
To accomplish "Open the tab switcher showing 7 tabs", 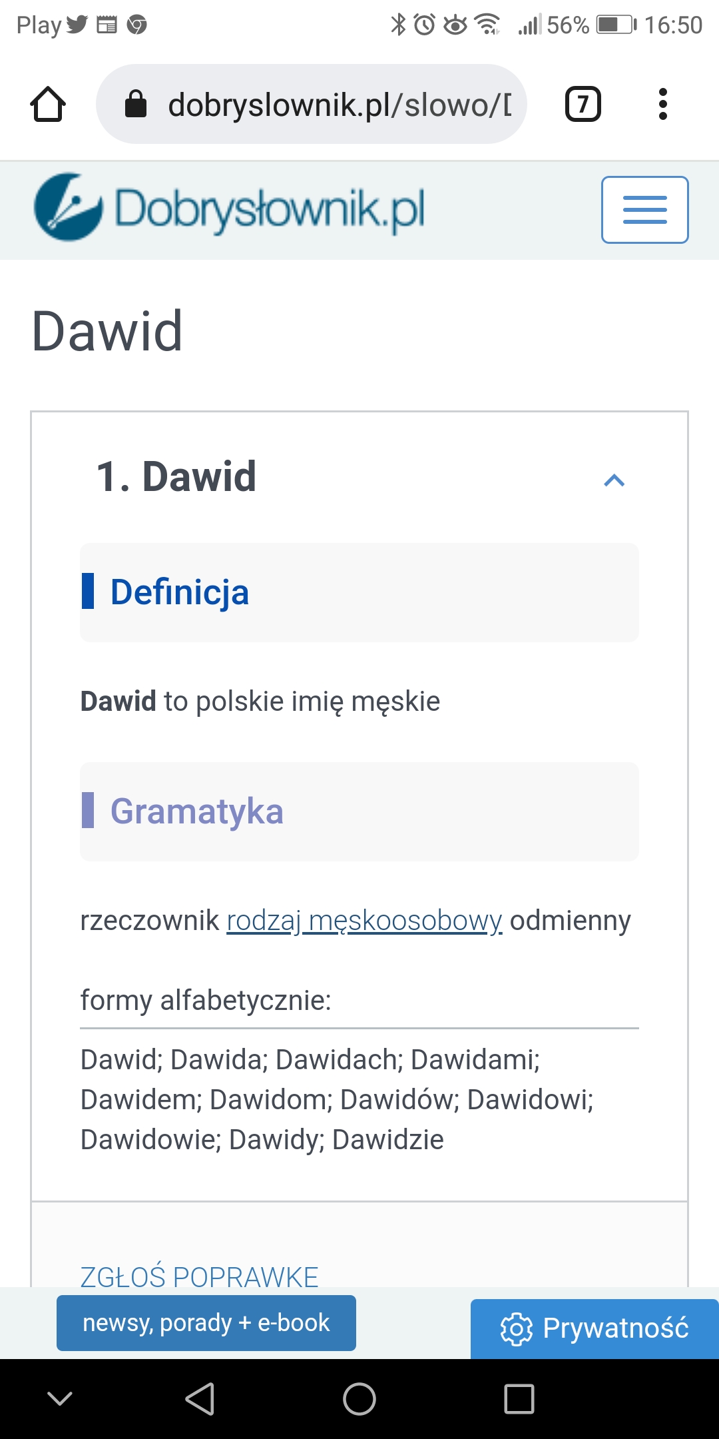I will [x=583, y=104].
